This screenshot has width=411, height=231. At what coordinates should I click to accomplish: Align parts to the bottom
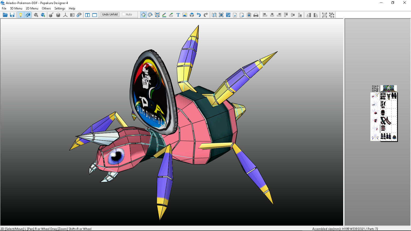tap(300, 15)
